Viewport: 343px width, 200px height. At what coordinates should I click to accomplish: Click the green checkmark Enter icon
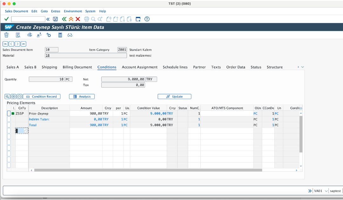[x=7, y=19]
